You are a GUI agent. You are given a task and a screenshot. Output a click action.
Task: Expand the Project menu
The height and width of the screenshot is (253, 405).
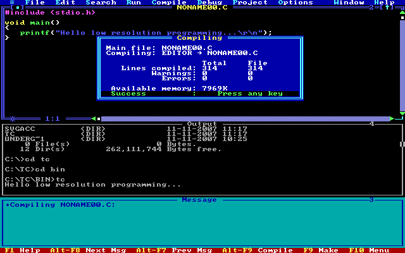[250, 3]
